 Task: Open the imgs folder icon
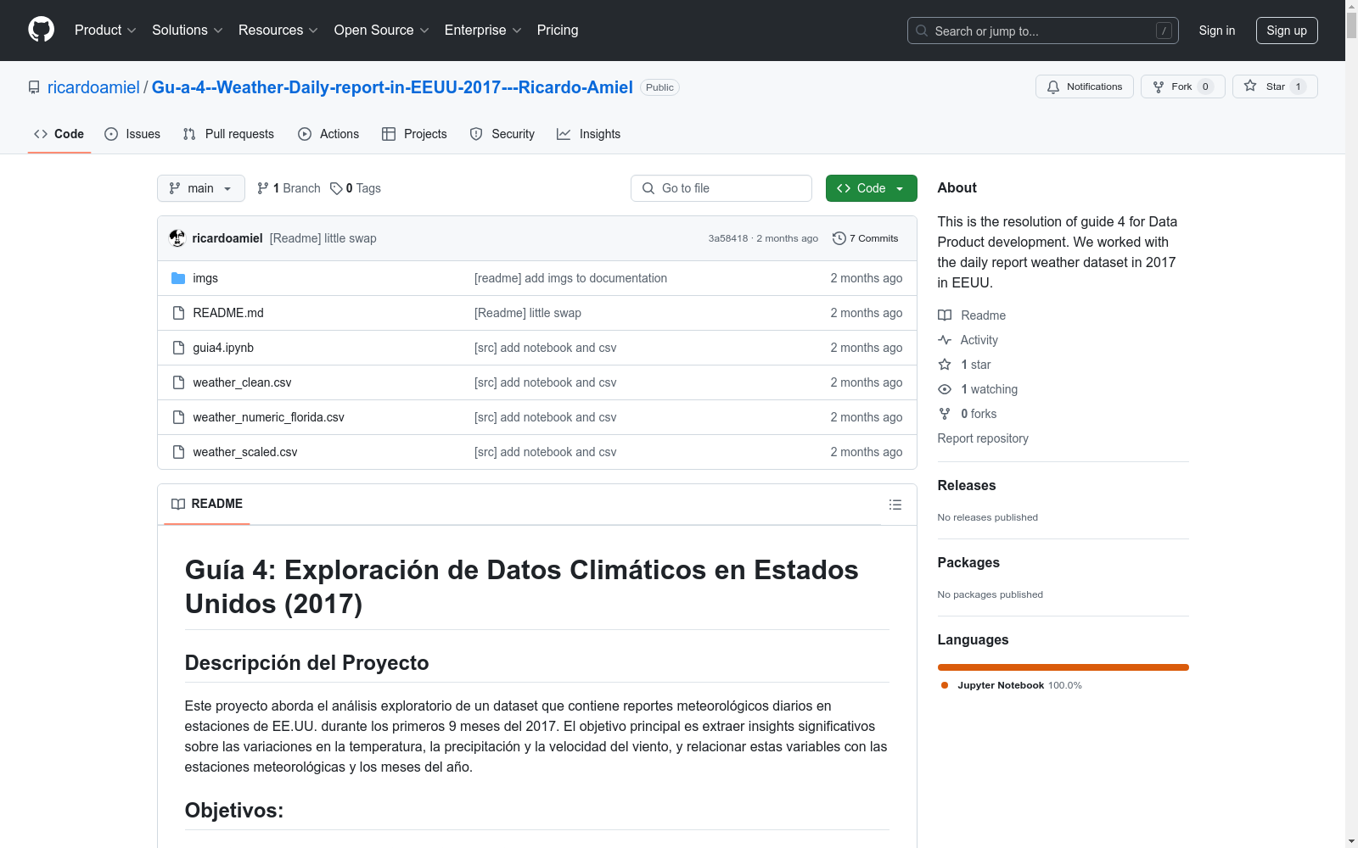[x=178, y=278]
